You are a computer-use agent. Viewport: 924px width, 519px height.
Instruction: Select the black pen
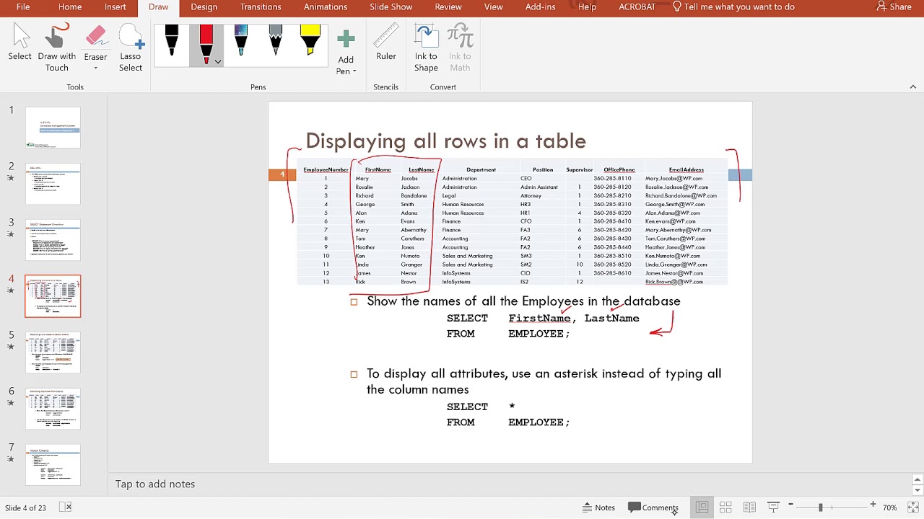[x=172, y=41]
